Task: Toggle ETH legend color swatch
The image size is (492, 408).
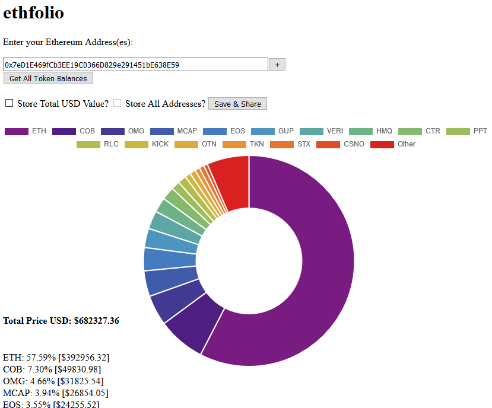Action: click(17, 132)
